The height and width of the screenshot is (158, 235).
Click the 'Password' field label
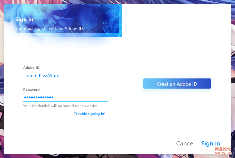(x=31, y=90)
